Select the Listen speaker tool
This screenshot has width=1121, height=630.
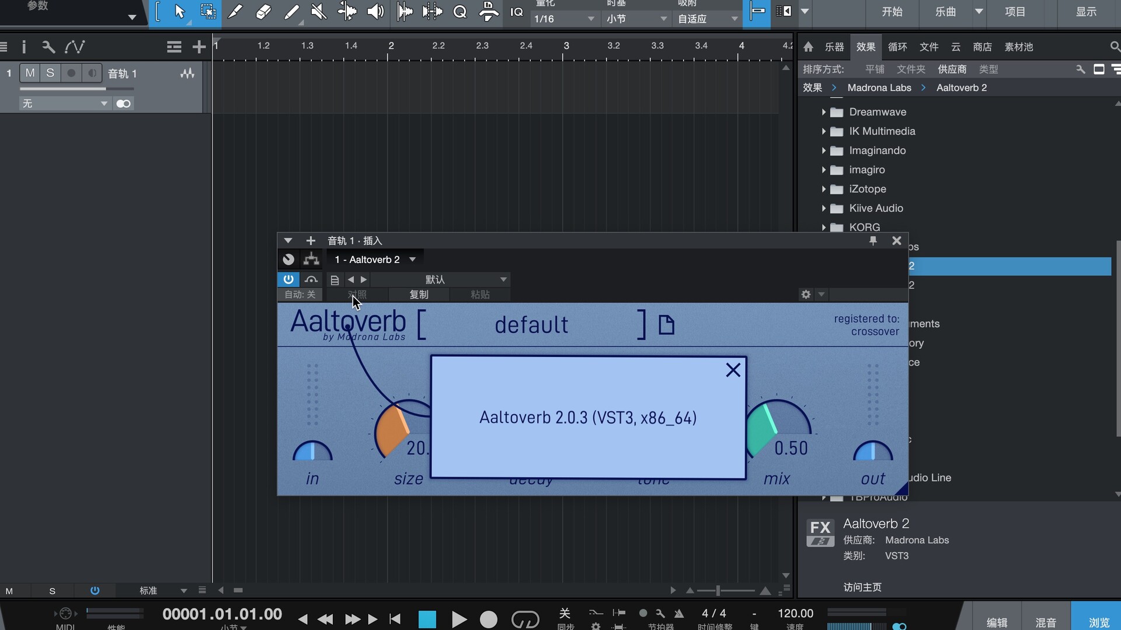click(375, 12)
